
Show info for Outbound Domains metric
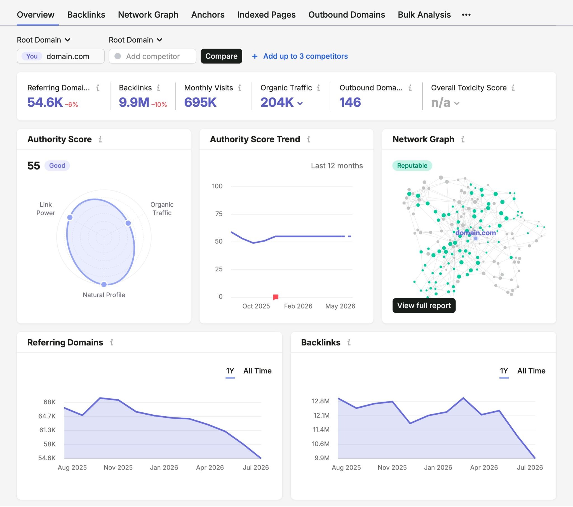click(x=410, y=88)
